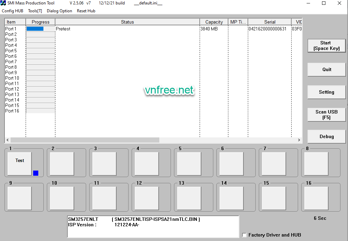Click the right scroll arrow of port list
Viewport: 348px width, 241px height.
pos(299,140)
